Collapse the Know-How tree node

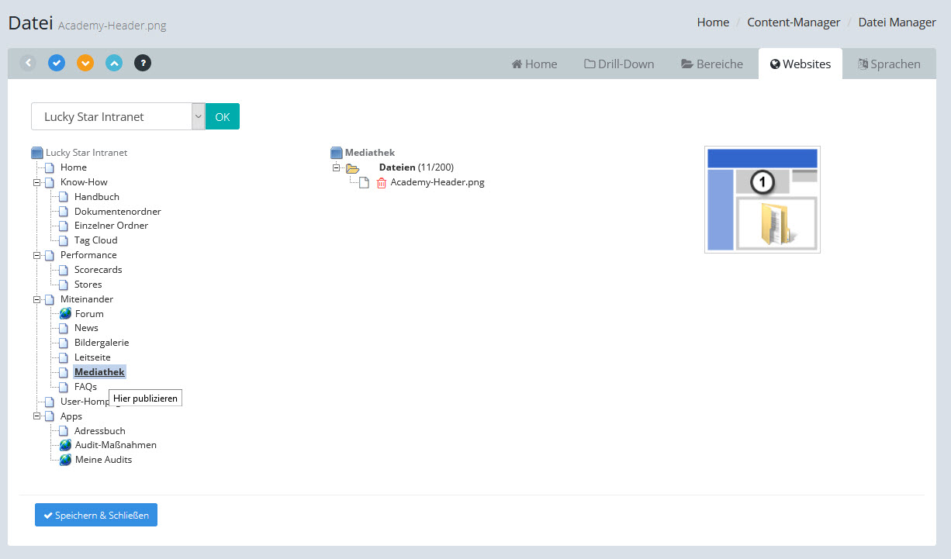click(x=36, y=182)
